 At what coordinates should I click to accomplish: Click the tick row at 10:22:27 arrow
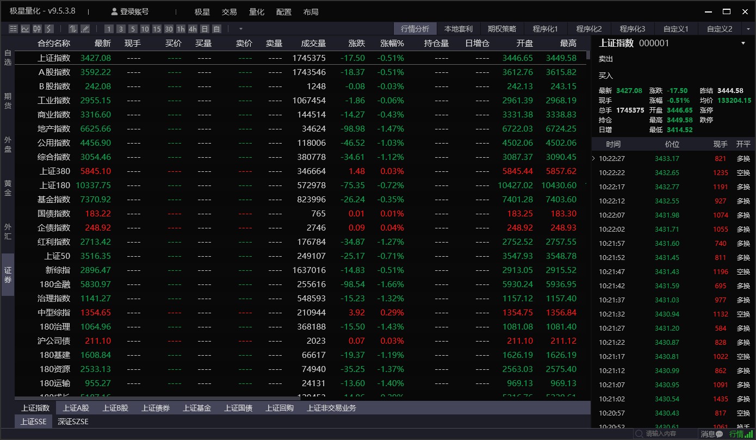tap(594, 159)
